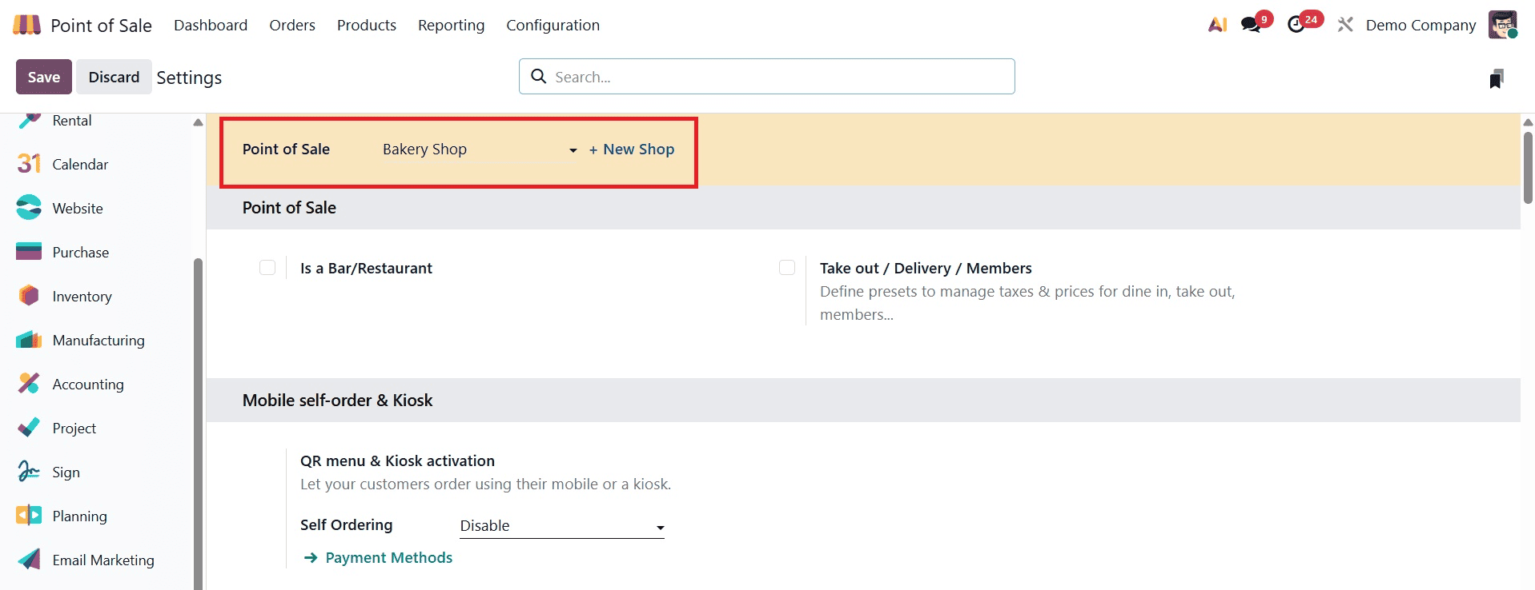Select Website in the settings sidebar
The height and width of the screenshot is (590, 1535).
78,209
